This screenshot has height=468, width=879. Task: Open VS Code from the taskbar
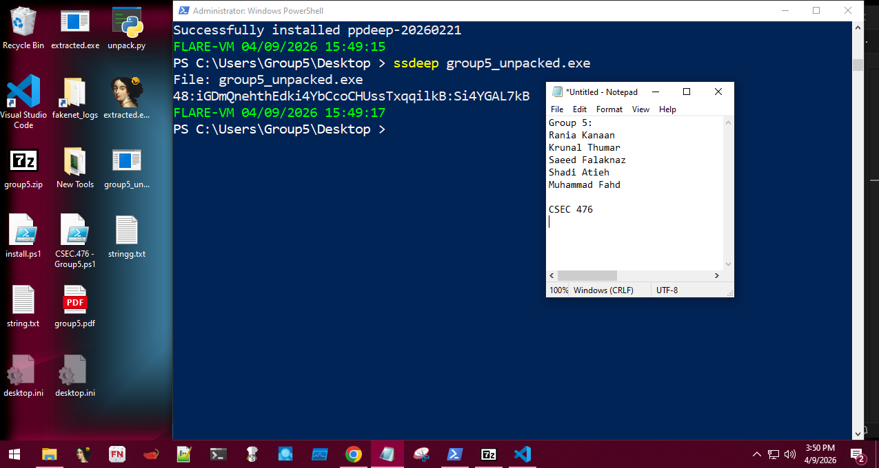[x=523, y=454]
